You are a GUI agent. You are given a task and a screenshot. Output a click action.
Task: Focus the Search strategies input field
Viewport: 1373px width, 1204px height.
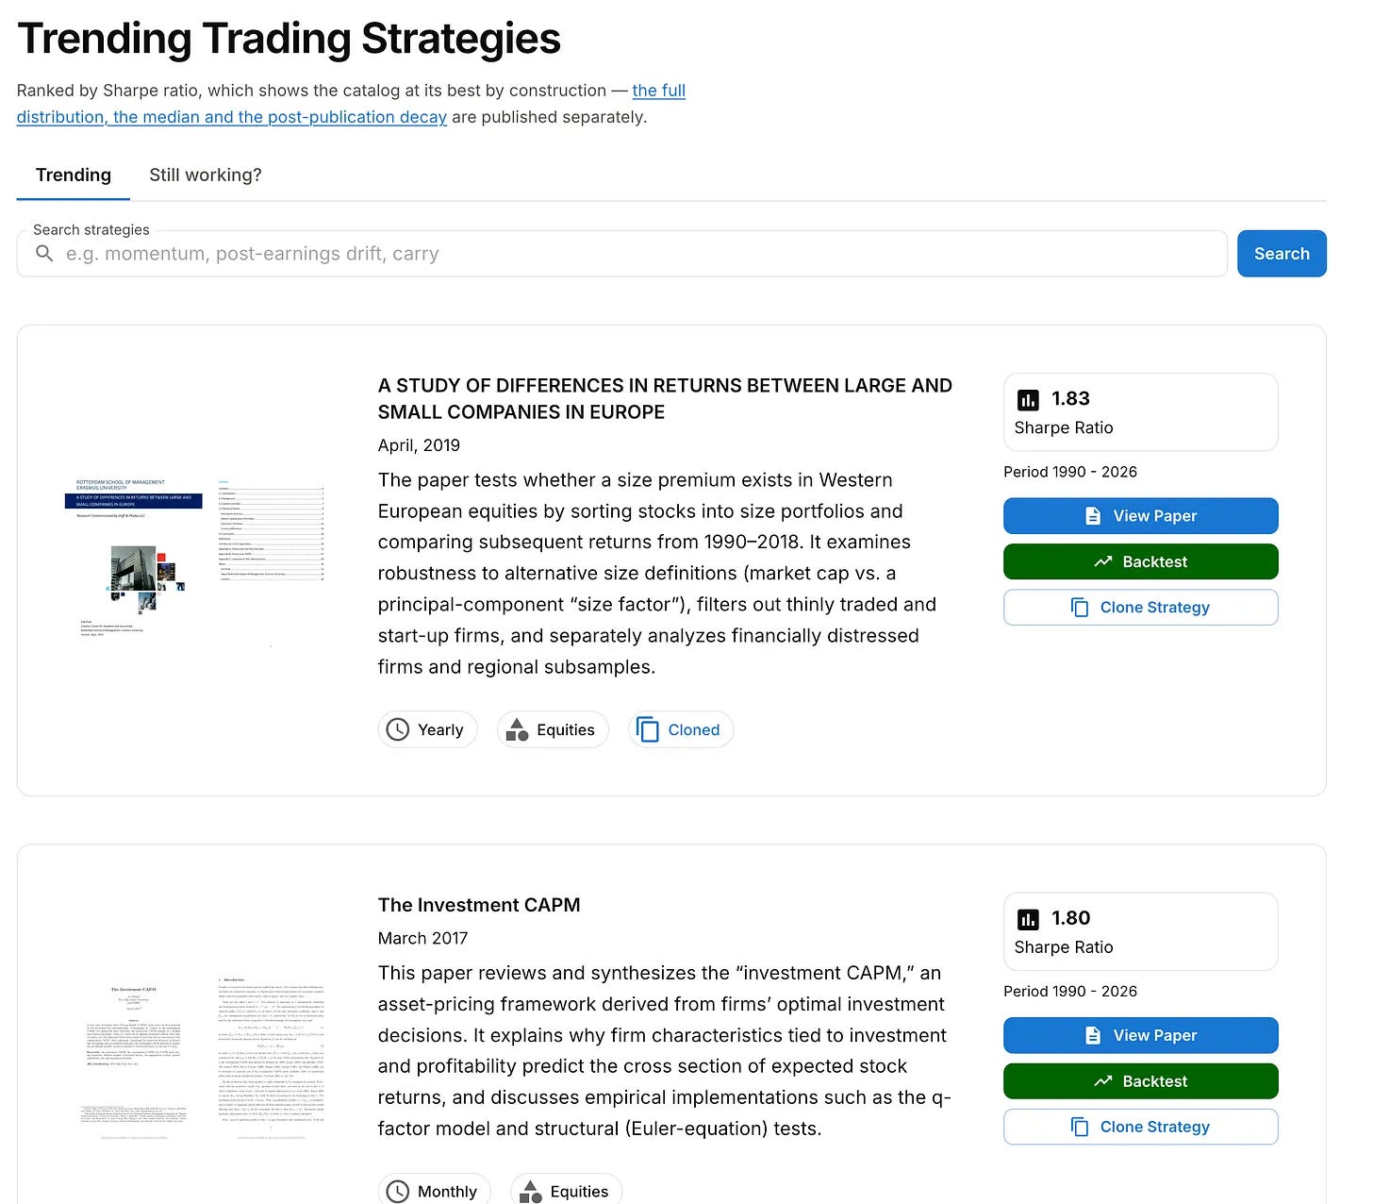tap(622, 254)
